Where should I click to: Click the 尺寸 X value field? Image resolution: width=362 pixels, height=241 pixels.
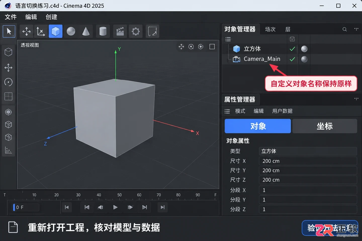click(x=308, y=161)
